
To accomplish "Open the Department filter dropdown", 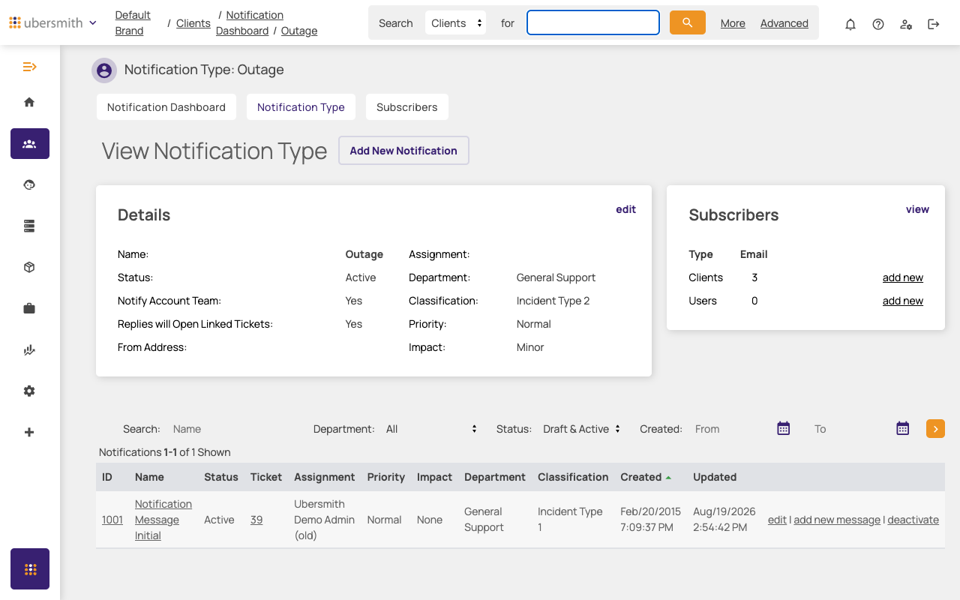I will pyautogui.click(x=431, y=429).
